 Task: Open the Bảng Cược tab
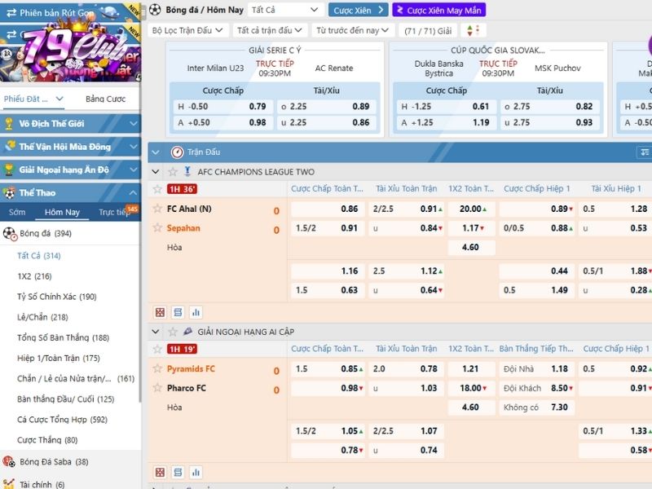click(x=105, y=99)
